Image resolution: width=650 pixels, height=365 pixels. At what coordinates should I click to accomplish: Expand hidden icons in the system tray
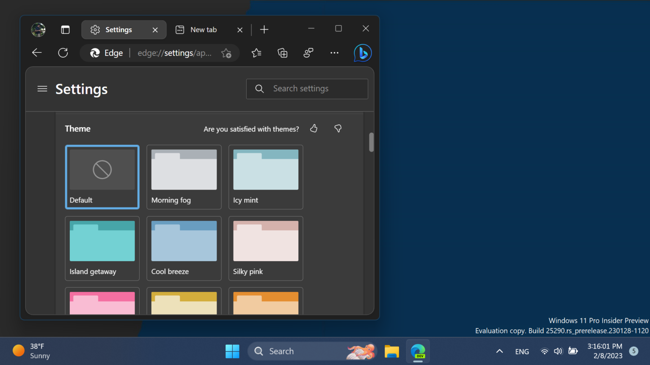point(499,351)
